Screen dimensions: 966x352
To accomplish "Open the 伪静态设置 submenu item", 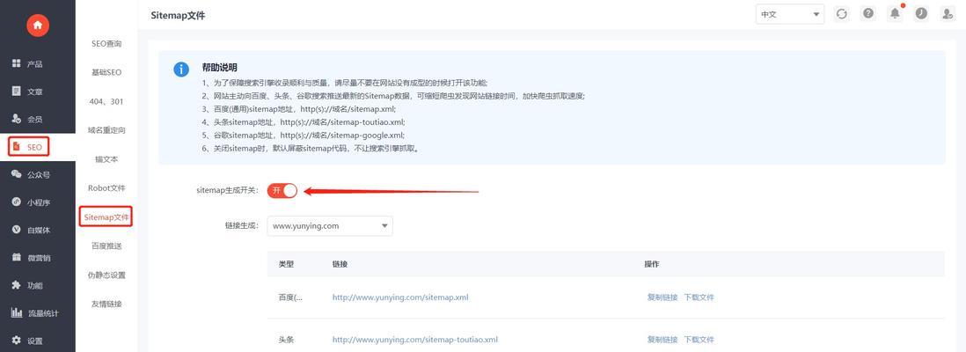I will pyautogui.click(x=106, y=275).
